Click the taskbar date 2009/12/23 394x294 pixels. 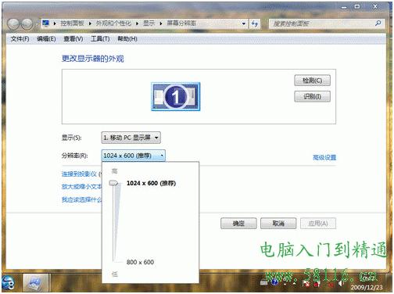pyautogui.click(x=367, y=288)
